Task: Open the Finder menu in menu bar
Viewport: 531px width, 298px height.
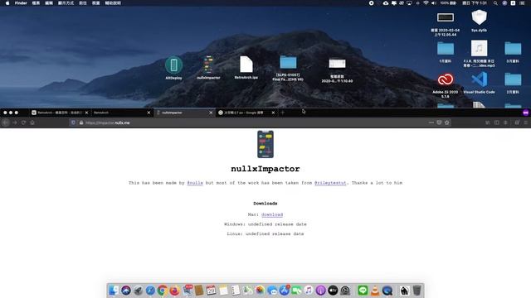Action: (21, 3)
